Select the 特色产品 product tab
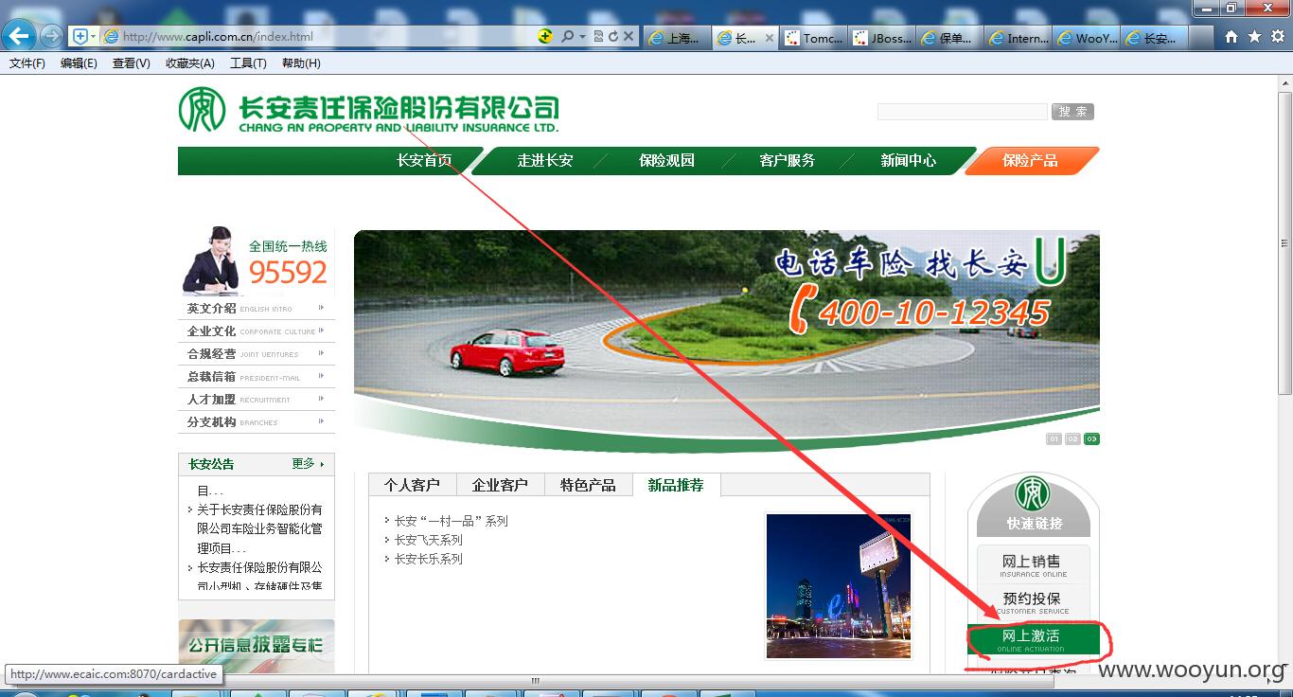The width and height of the screenshot is (1293, 697). pyautogui.click(x=588, y=485)
